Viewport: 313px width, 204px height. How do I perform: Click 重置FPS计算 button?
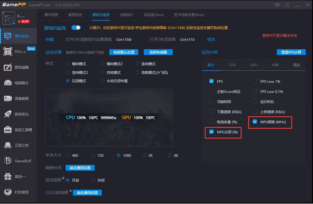point(291,52)
